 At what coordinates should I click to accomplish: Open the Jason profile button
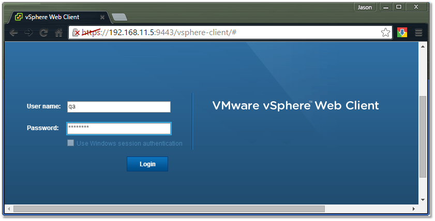coord(365,7)
